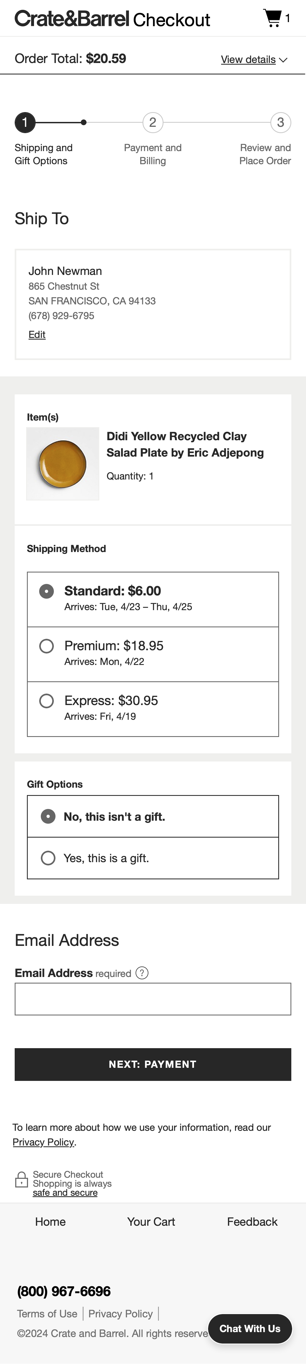Keep Standard shipping selected

(47, 589)
